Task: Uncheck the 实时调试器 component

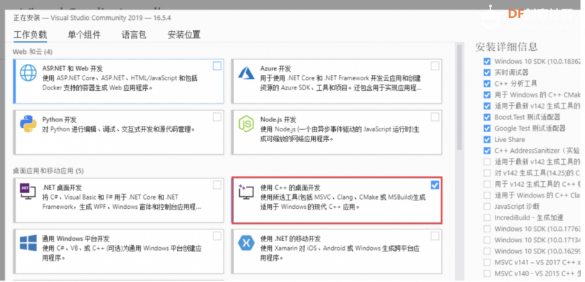Action: click(487, 72)
